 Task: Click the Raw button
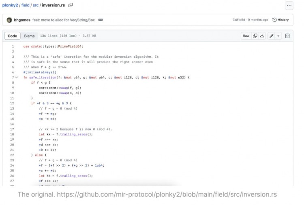(x=246, y=36)
